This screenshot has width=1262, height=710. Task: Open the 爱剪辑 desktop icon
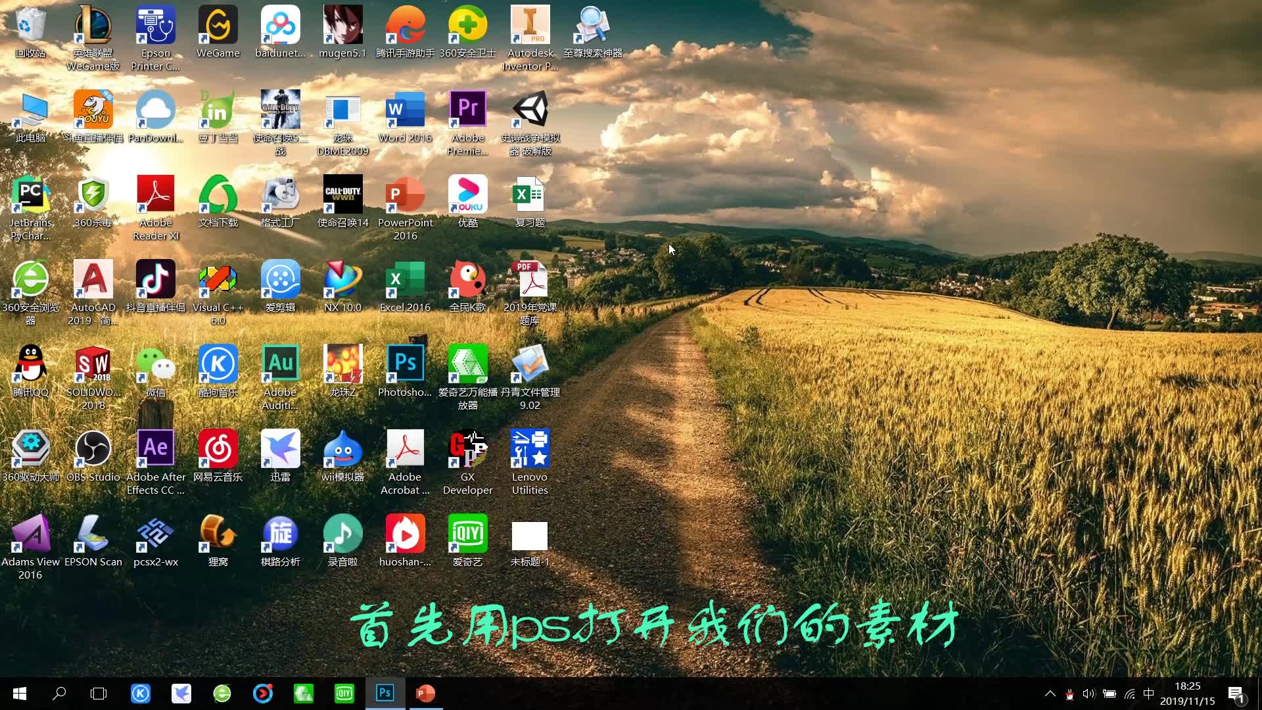280,287
